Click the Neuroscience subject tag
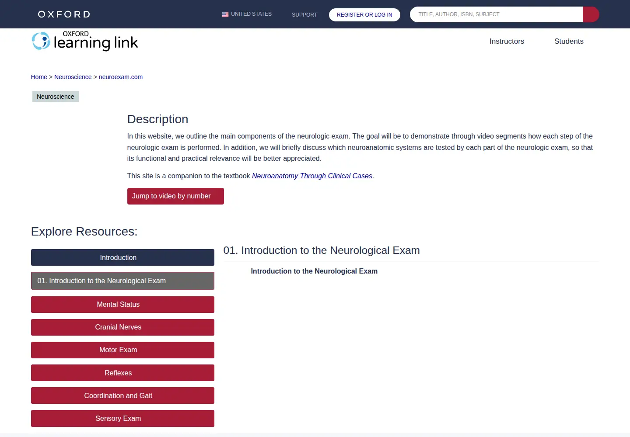 pyautogui.click(x=56, y=97)
